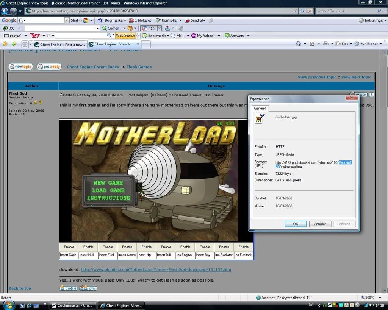The width and height of the screenshot is (388, 310).
Task: Expand the address bar URL dropdown
Action: click(x=296, y=11)
